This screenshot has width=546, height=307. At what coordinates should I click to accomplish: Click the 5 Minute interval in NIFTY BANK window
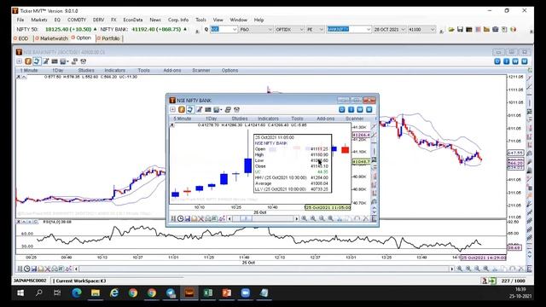tap(182, 119)
